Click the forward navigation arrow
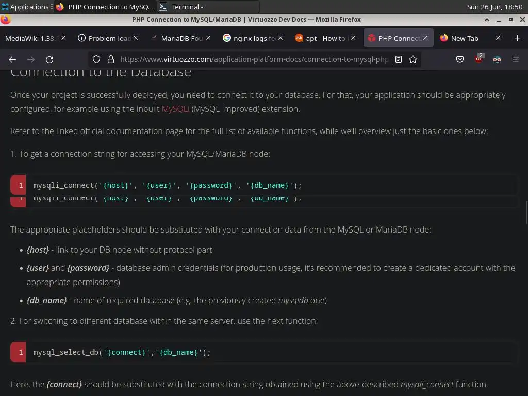Screen dimensions: 528x396 [31, 60]
